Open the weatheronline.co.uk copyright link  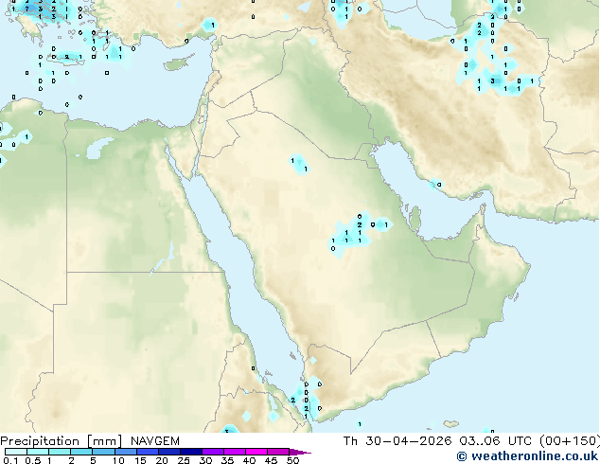pyautogui.click(x=527, y=456)
